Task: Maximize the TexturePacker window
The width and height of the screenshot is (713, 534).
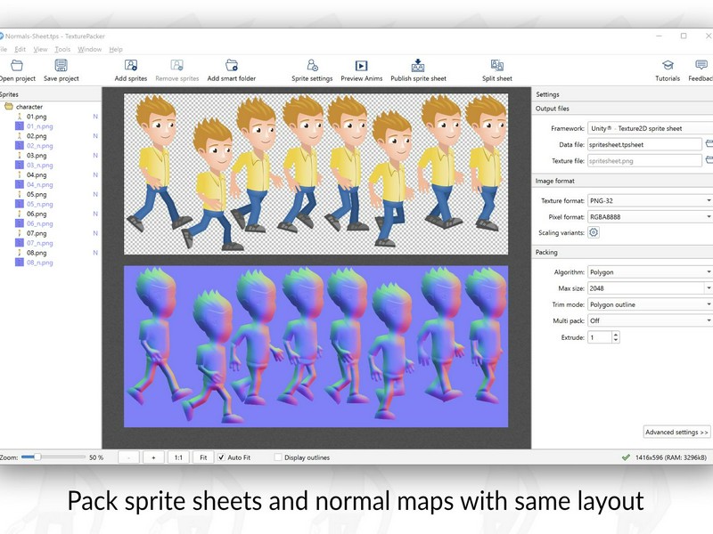Action: tap(684, 36)
